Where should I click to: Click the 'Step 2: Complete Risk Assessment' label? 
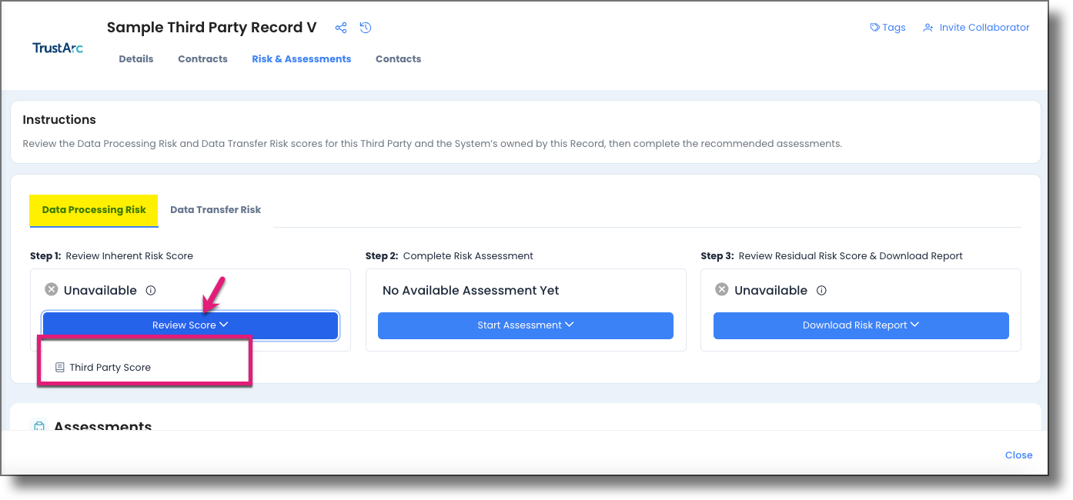point(450,255)
